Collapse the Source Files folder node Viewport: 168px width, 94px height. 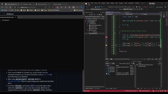(87, 30)
